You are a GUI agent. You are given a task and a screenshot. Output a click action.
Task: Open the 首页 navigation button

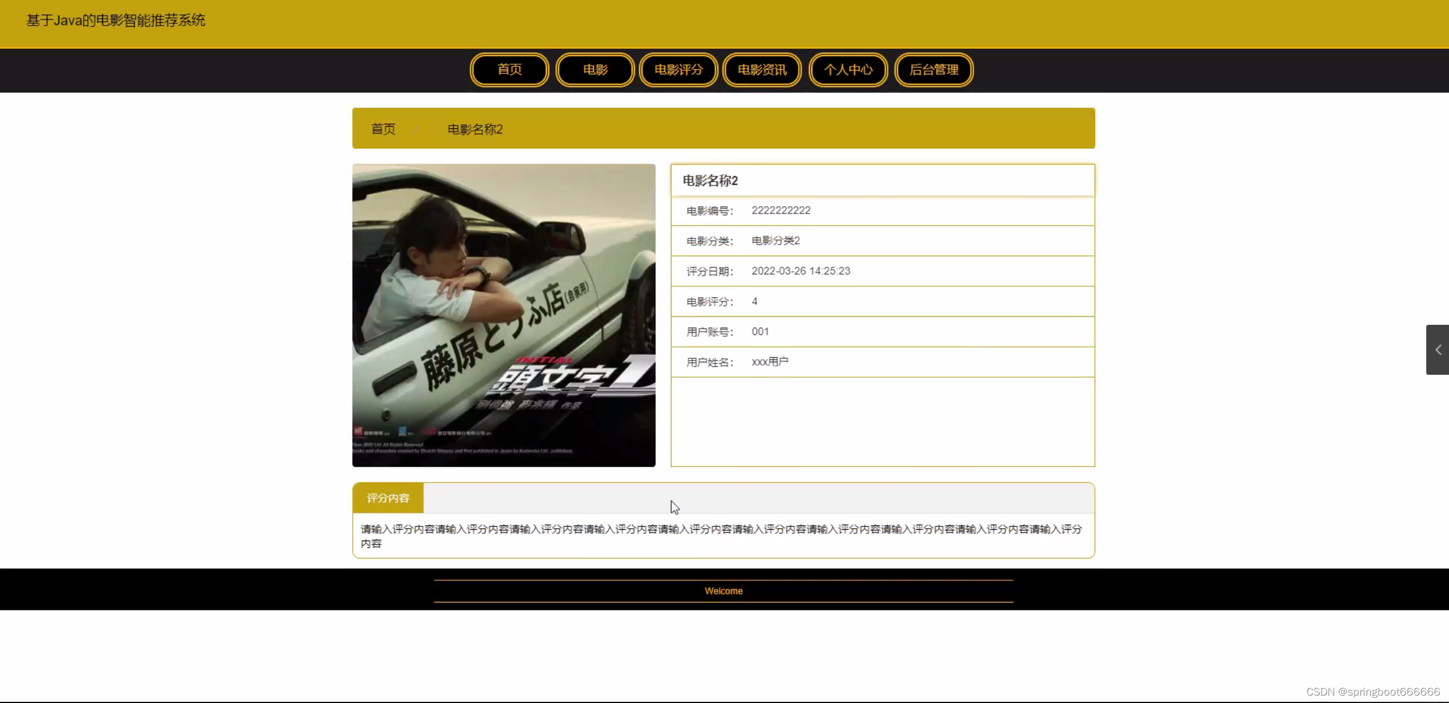pyautogui.click(x=510, y=70)
